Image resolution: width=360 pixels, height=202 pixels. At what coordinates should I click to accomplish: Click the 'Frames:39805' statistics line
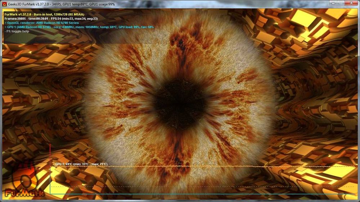pyautogui.click(x=51, y=19)
